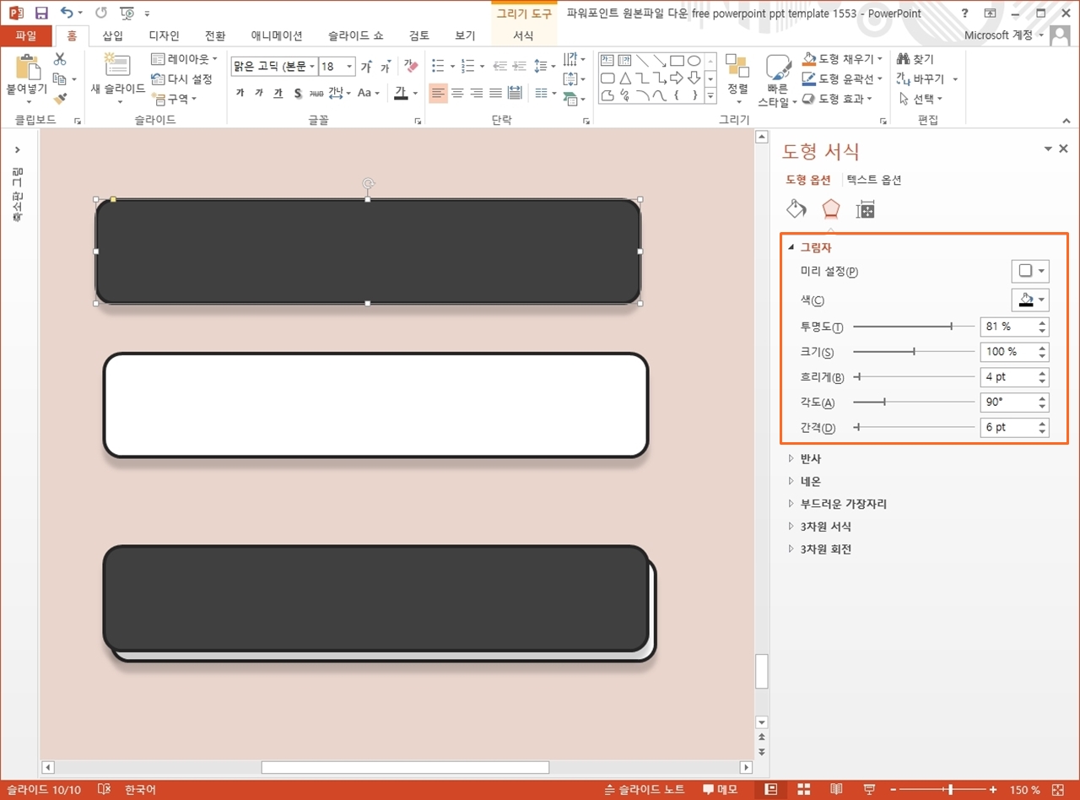The width and height of the screenshot is (1080, 800).
Task: Switch to 슬라이드 쇼 tab
Action: coord(356,35)
